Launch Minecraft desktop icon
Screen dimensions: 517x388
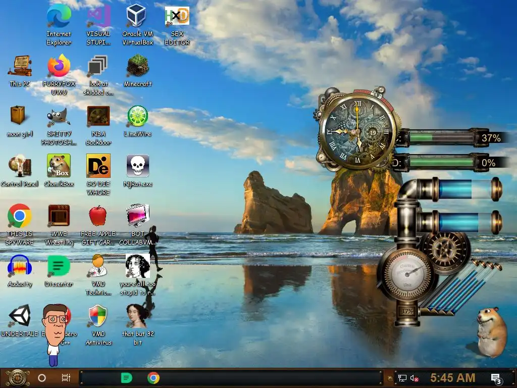click(x=138, y=66)
